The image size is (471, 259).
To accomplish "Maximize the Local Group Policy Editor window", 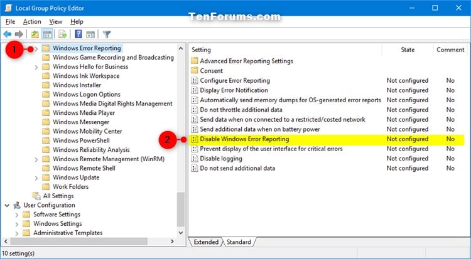I will pos(435,8).
